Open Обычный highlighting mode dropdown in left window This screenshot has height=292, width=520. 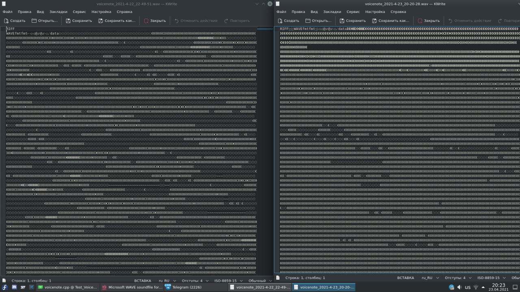[260, 281]
